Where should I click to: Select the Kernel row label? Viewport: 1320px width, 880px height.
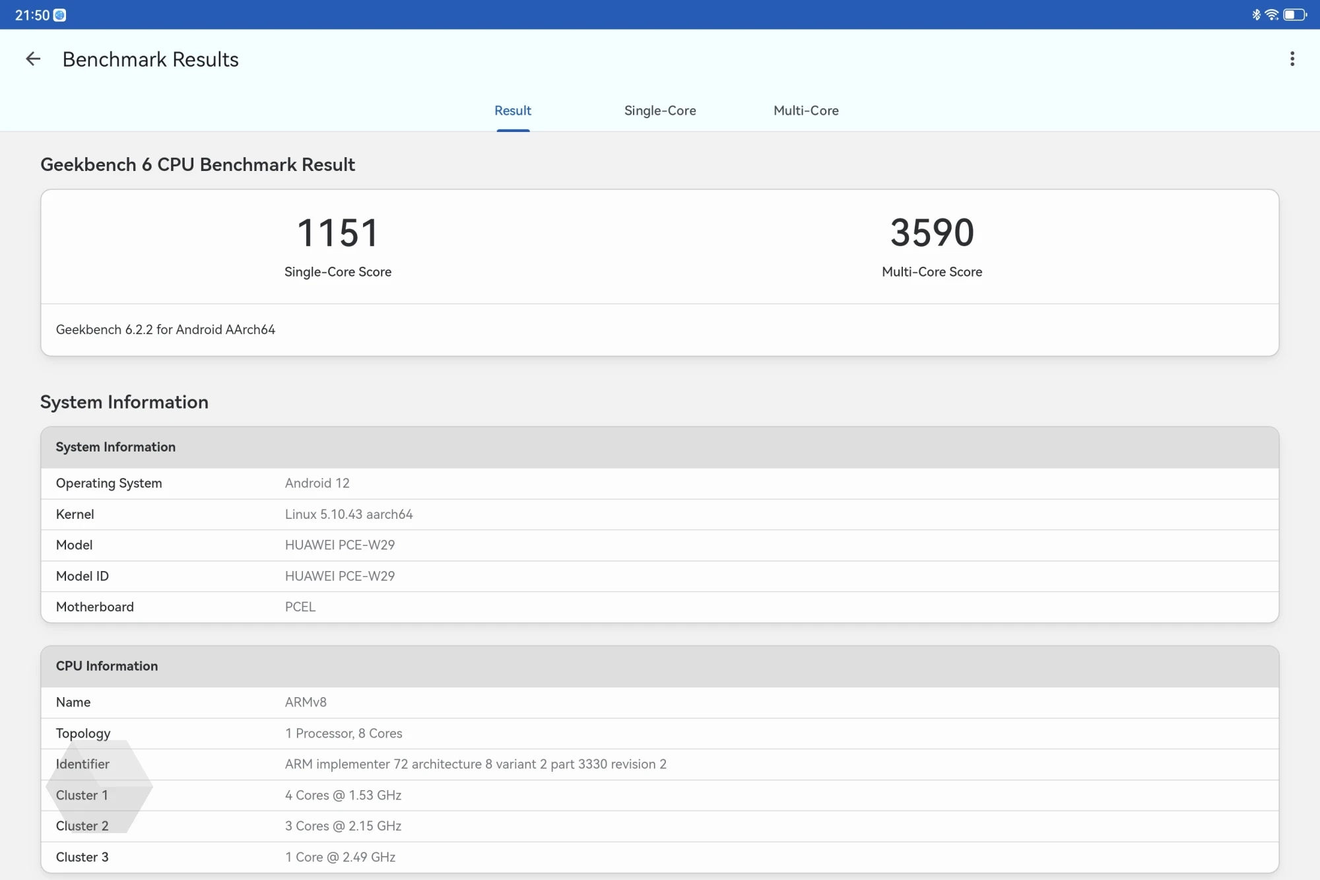point(75,514)
